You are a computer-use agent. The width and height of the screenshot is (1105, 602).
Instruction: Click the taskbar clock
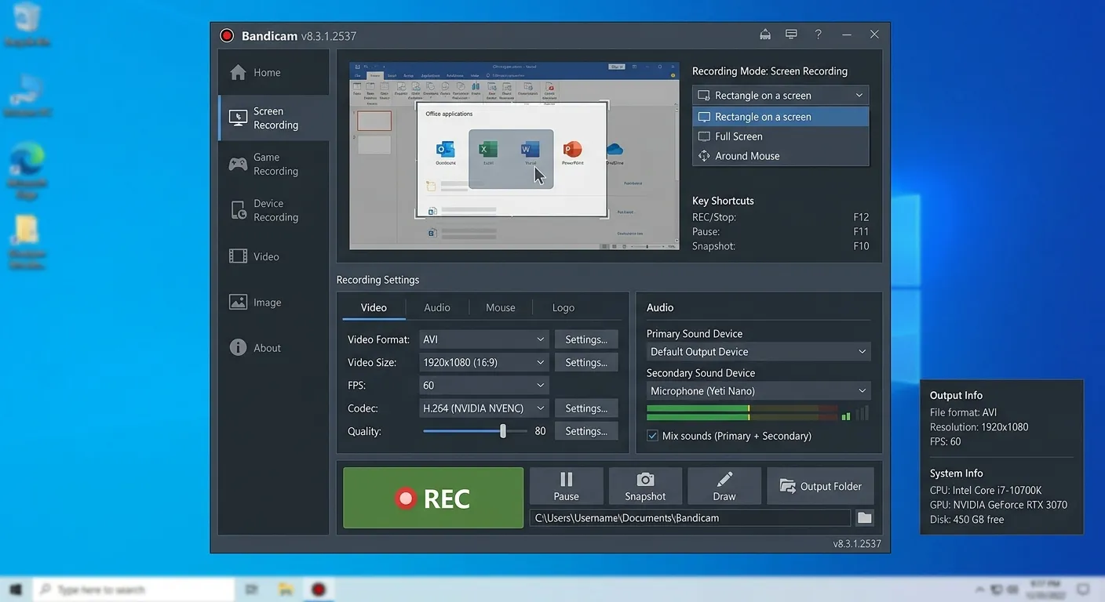1046,589
